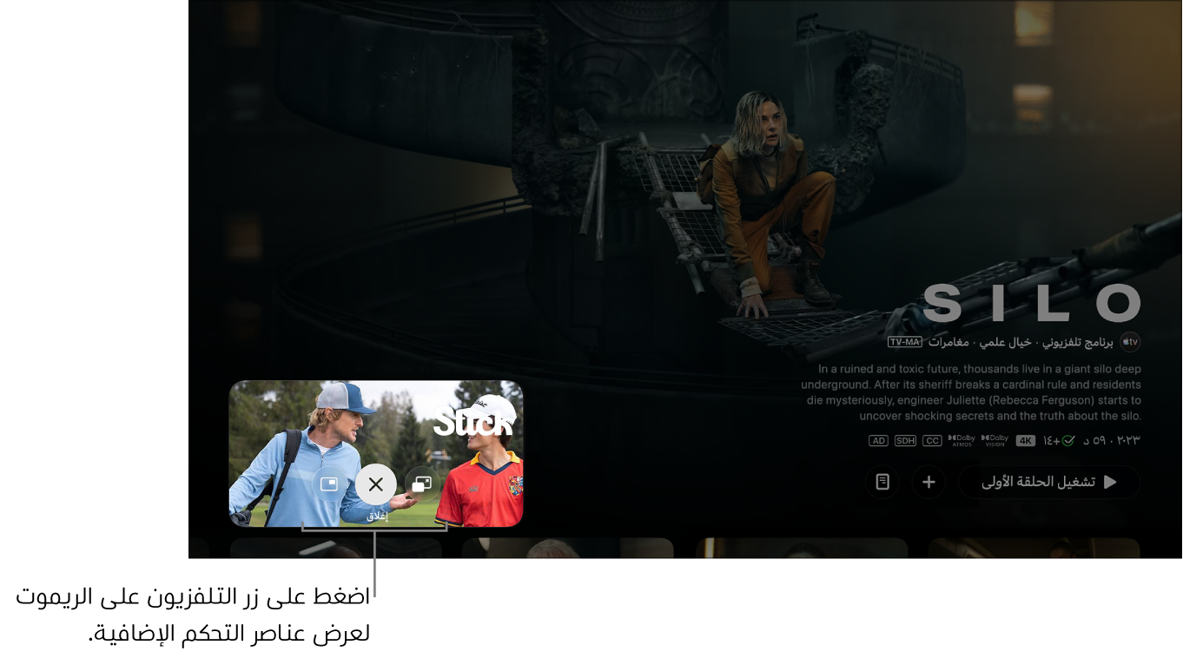The height and width of the screenshot is (658, 1183).
Task: Select the TV-MA rating badge
Action: (904, 342)
